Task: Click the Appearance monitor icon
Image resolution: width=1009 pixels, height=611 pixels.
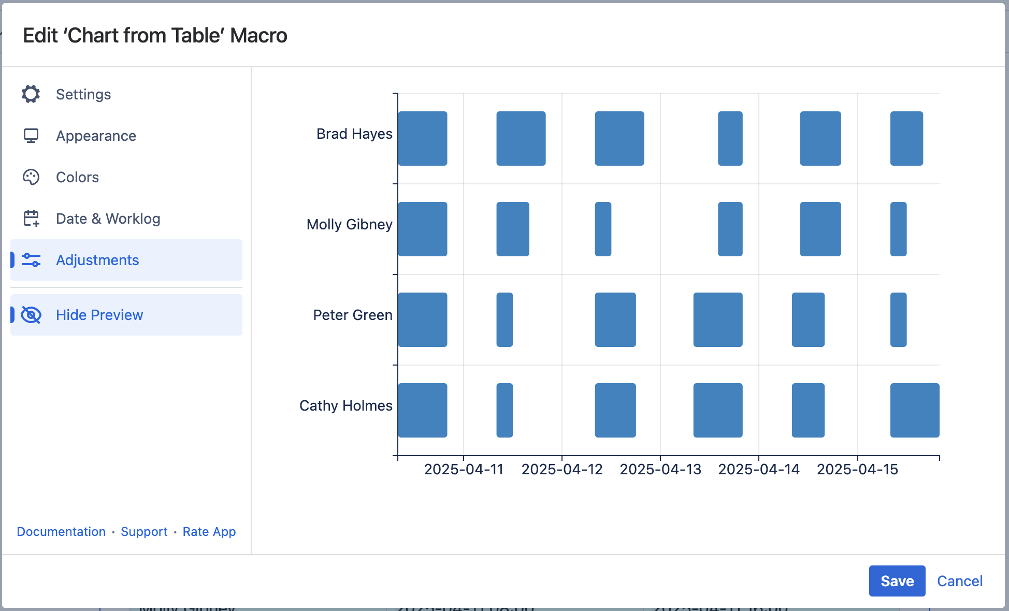Action: tap(31, 136)
